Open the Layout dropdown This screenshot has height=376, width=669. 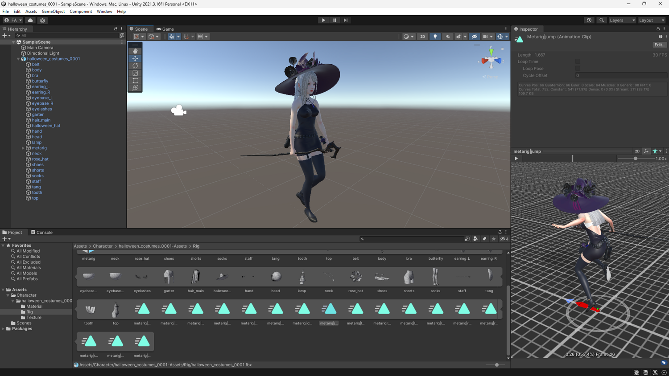coord(652,20)
